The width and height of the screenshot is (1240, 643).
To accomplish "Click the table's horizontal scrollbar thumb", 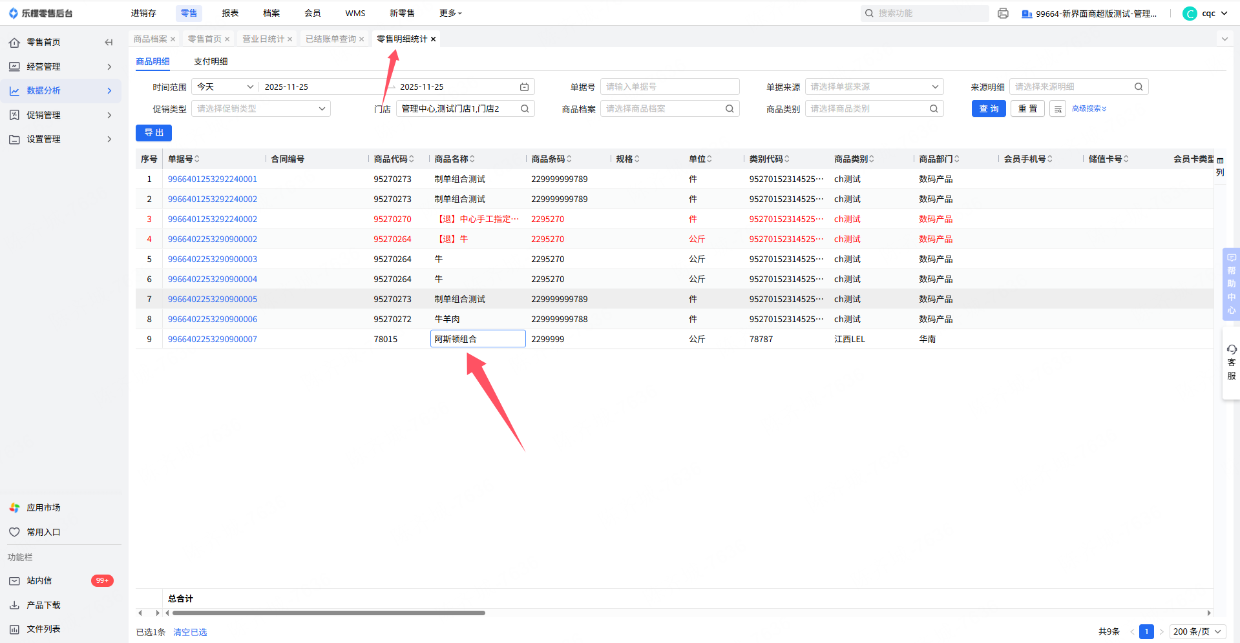I will [x=328, y=613].
